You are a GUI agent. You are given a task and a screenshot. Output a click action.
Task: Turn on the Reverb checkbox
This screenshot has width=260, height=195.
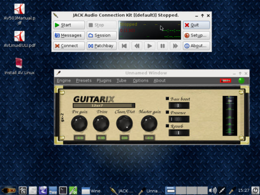(x=168, y=126)
